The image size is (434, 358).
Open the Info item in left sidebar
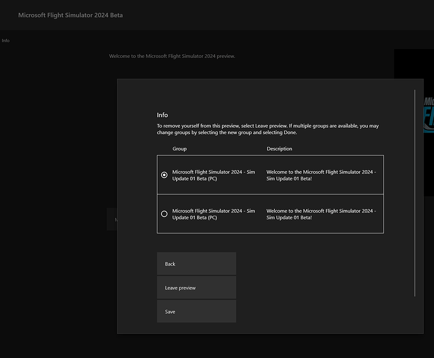coord(6,40)
